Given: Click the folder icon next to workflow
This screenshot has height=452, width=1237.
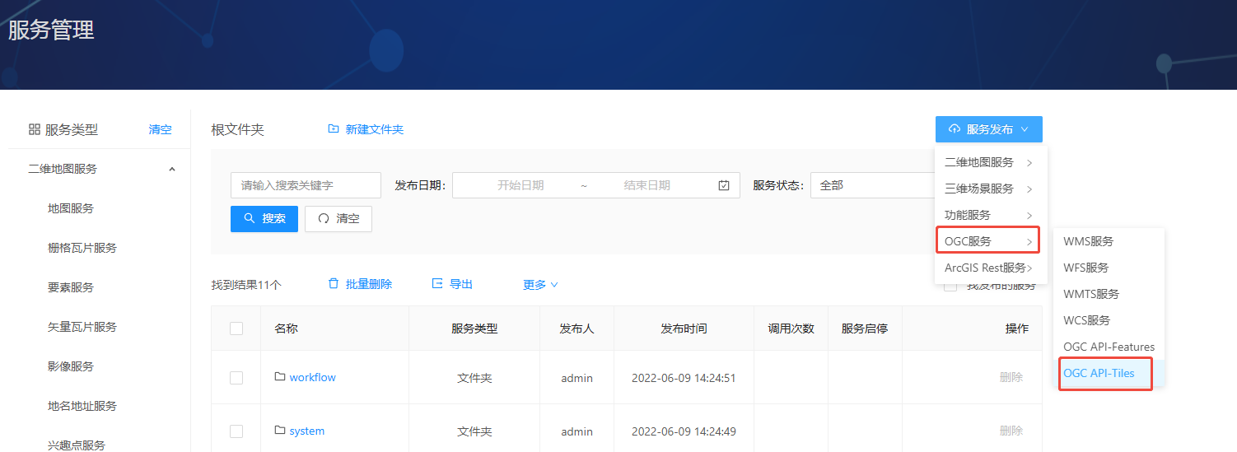Looking at the screenshot, I should [x=280, y=377].
